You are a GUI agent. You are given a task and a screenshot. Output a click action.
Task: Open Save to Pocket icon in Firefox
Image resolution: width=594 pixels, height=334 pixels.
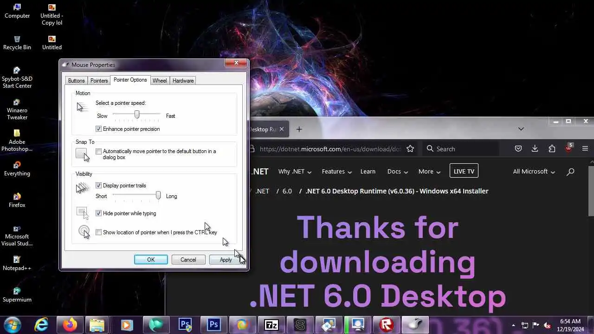pos(518,149)
